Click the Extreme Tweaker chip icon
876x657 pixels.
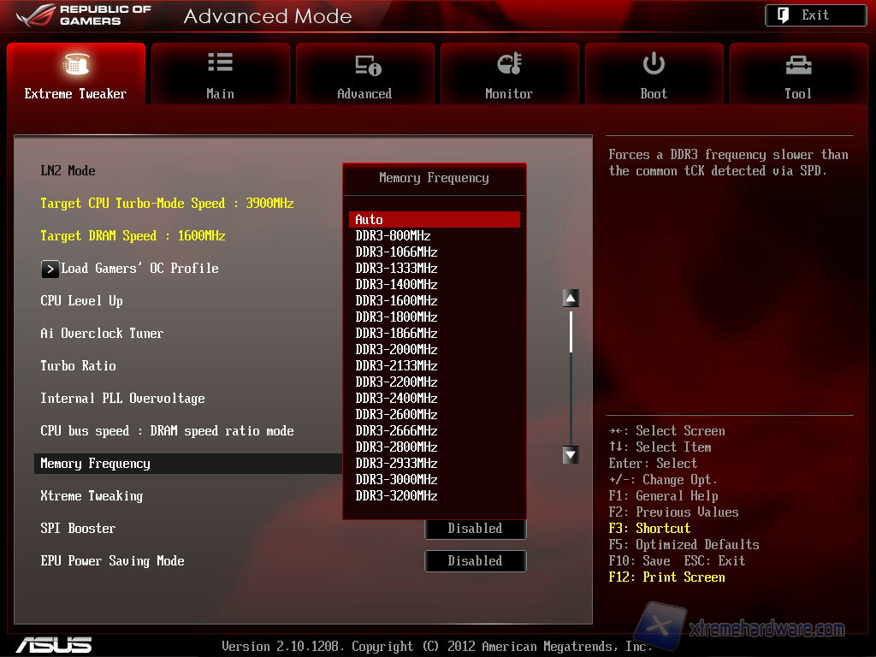pyautogui.click(x=76, y=64)
